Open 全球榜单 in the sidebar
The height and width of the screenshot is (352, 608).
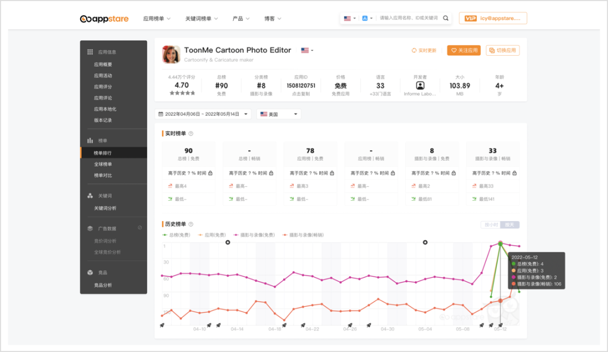[103, 164]
